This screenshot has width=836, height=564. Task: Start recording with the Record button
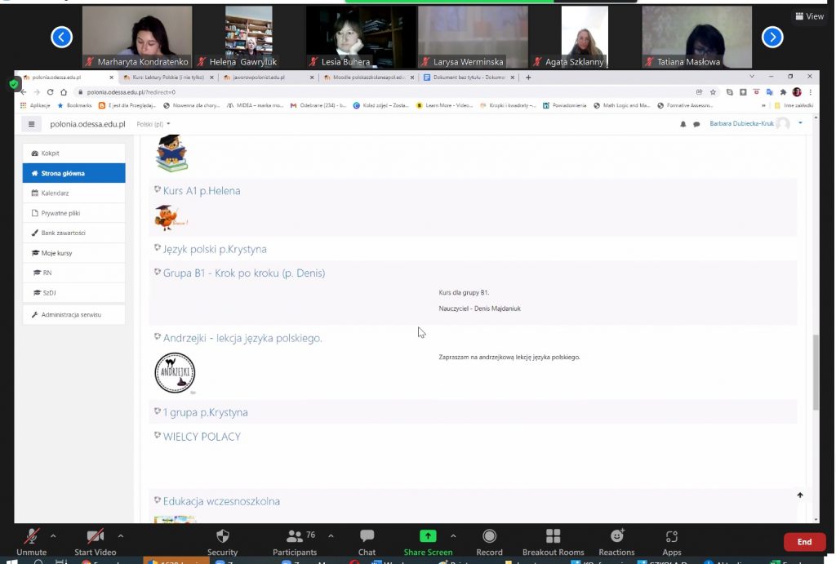(489, 536)
